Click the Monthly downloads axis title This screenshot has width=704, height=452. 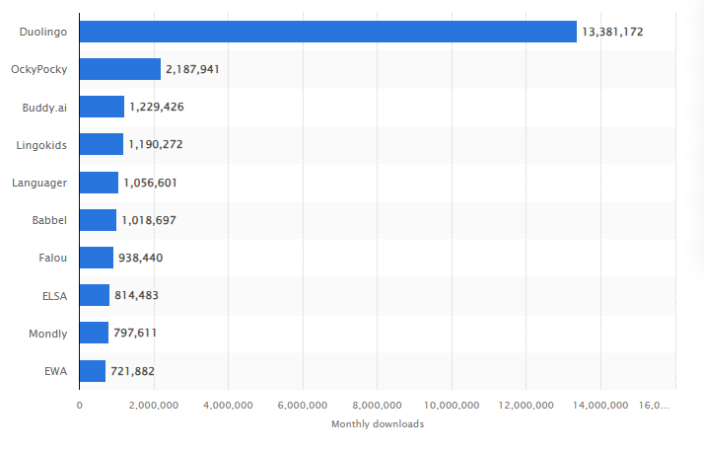point(378,424)
